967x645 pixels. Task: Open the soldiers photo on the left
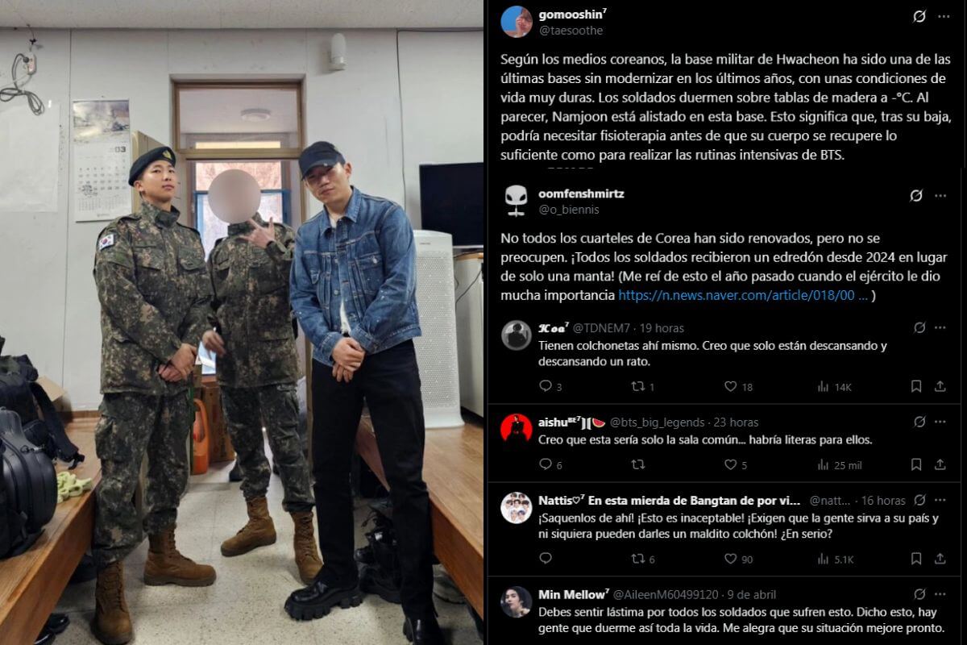(x=242, y=322)
